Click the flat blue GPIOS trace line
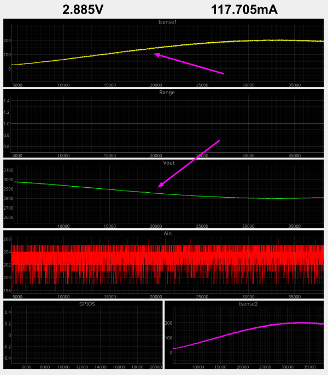This screenshot has height=375, width=328. point(87,335)
